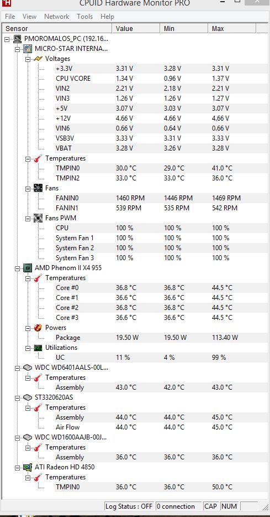Click the Fans PWM icon
Image resolution: width=270 pixels, height=517 pixels.
(x=38, y=218)
